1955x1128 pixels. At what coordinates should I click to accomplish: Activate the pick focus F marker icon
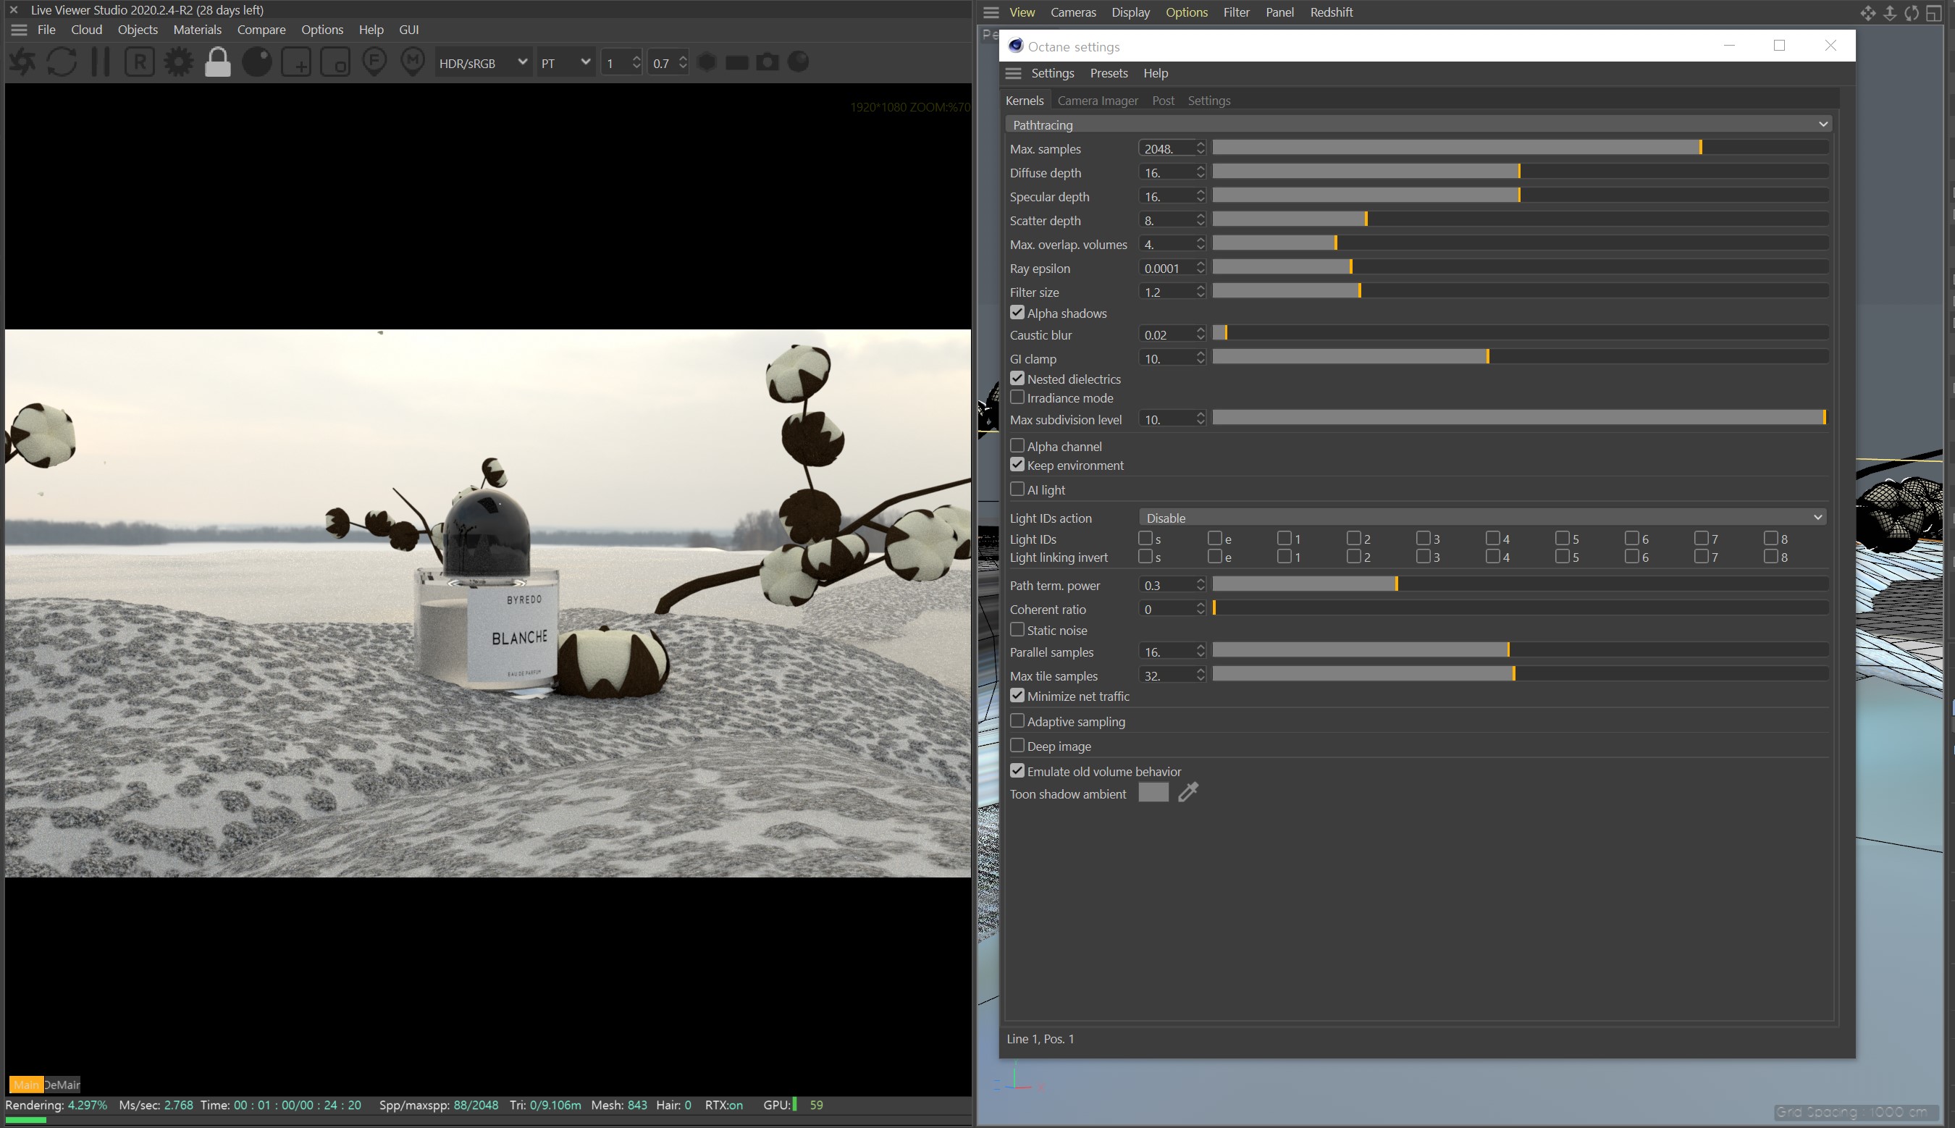coord(375,62)
